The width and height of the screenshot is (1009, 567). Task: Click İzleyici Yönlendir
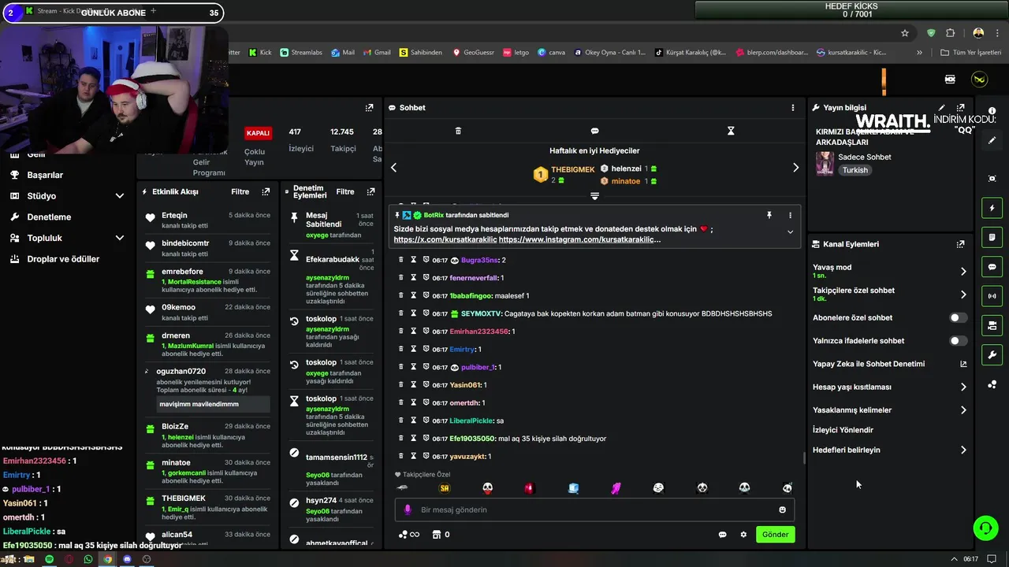pos(843,430)
